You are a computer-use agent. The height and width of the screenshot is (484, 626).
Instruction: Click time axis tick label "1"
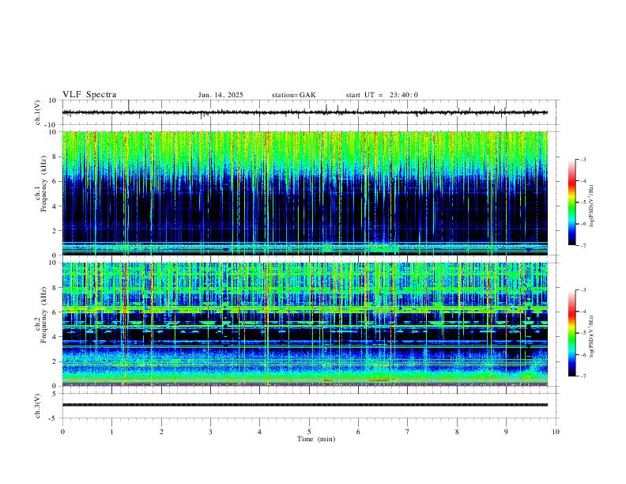[x=111, y=432]
